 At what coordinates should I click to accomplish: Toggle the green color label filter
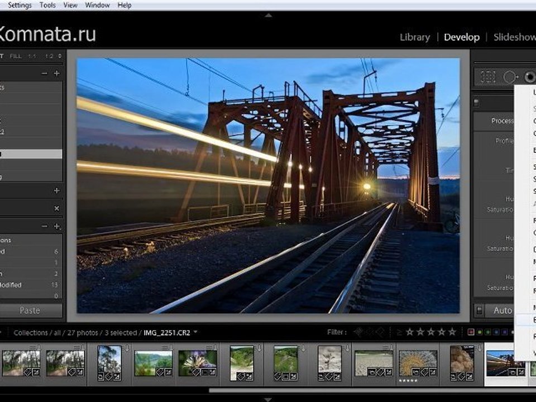pyautogui.click(x=488, y=332)
